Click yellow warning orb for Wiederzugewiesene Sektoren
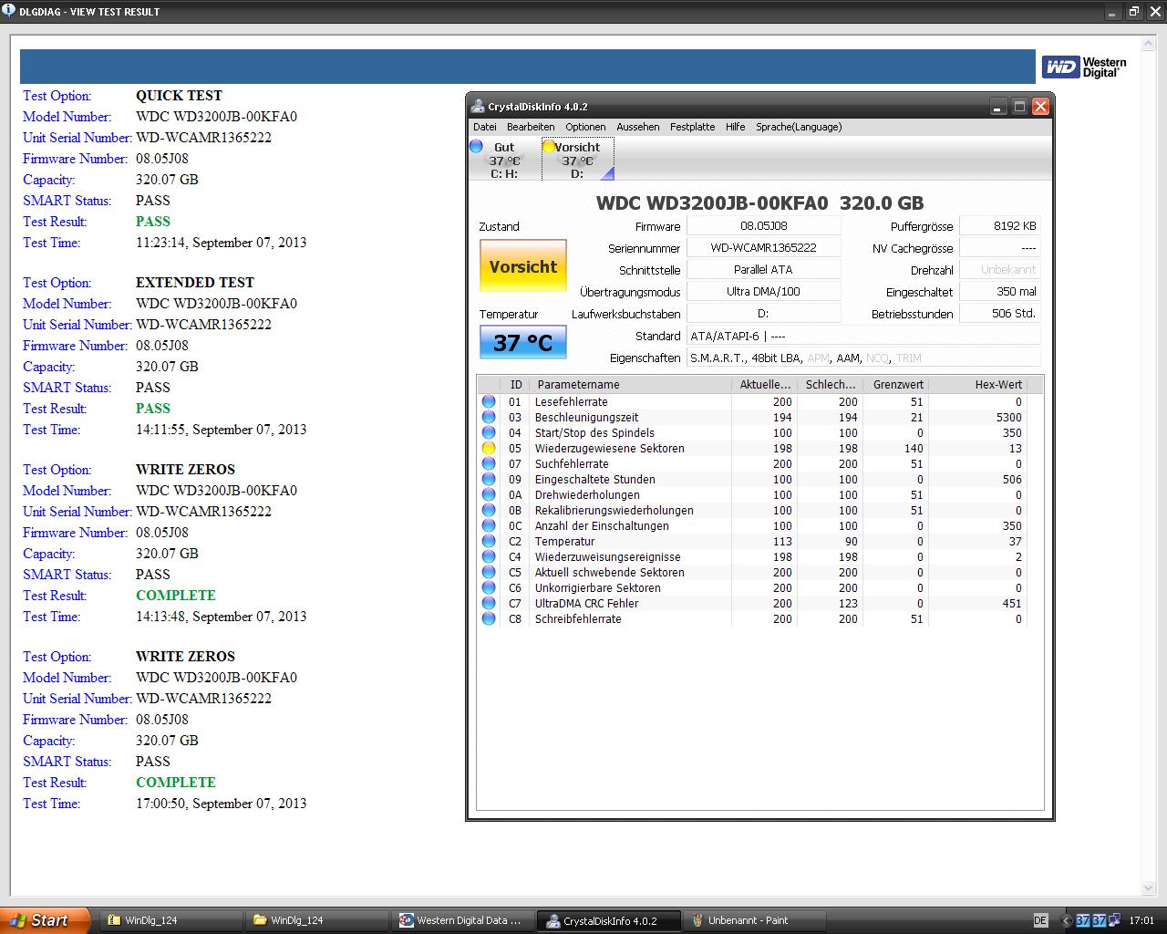1167x934 pixels. [489, 448]
